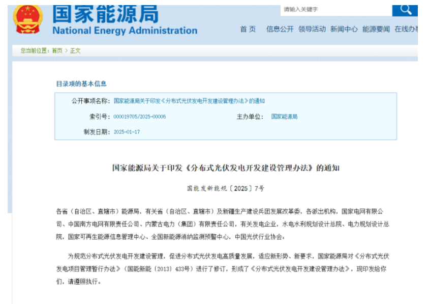Click the 国家能源局 site title banner
Viewport: 429px width, 304px height.
(x=105, y=14)
